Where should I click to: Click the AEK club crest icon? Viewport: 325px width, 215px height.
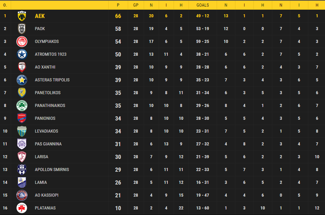click(22, 16)
